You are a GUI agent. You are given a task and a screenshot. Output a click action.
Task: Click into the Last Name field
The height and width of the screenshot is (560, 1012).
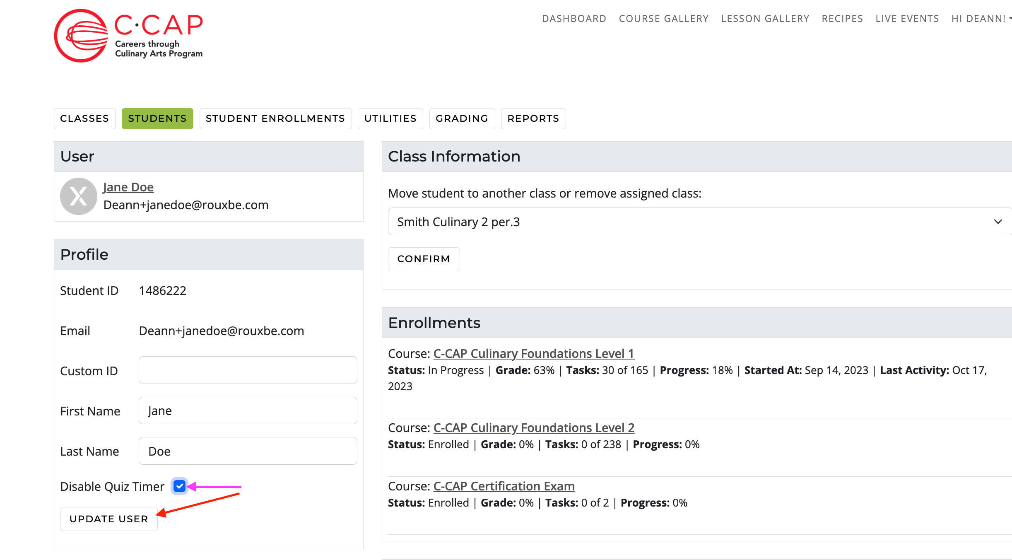coord(248,451)
